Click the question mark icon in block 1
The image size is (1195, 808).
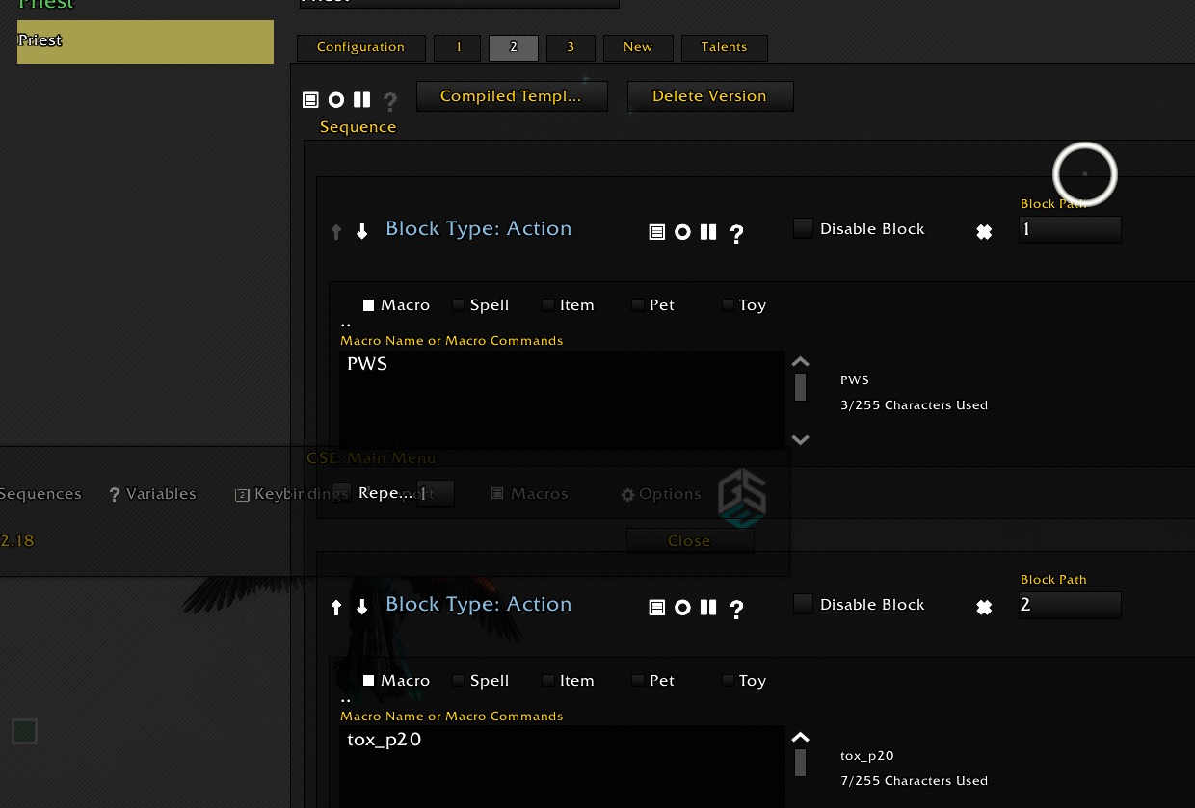[x=737, y=233]
